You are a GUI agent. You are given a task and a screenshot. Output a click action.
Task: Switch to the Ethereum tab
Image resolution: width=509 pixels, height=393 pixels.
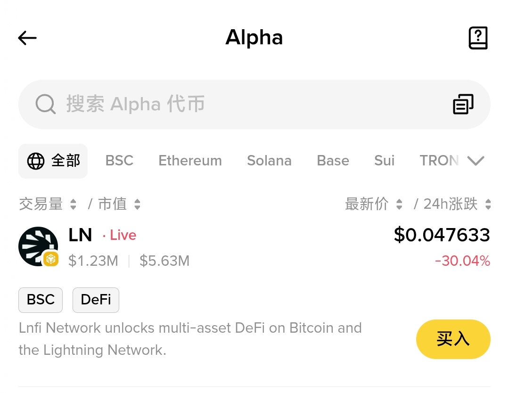tap(190, 161)
